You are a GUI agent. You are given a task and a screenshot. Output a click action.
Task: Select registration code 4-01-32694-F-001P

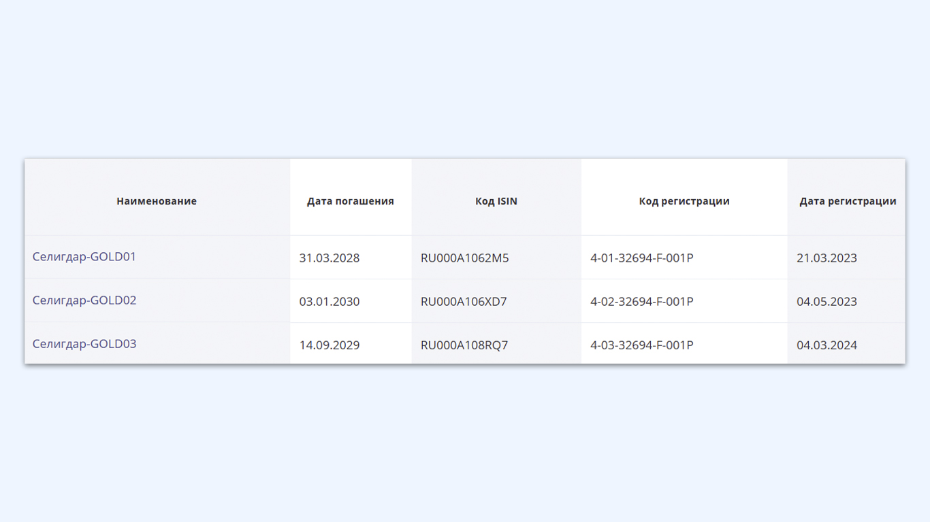[642, 258]
